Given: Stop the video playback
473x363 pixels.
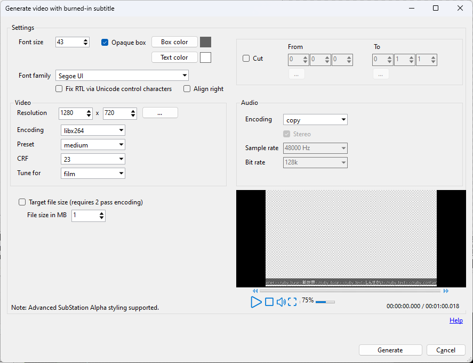Looking at the screenshot, I should (269, 301).
